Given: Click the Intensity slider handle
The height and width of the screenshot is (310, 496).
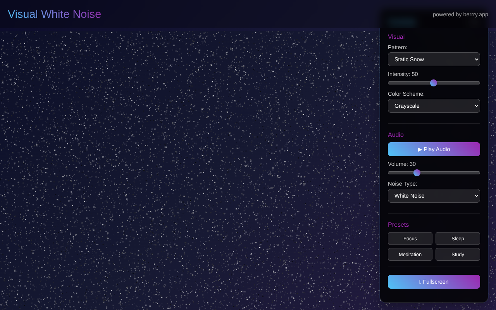Looking at the screenshot, I should (434, 83).
